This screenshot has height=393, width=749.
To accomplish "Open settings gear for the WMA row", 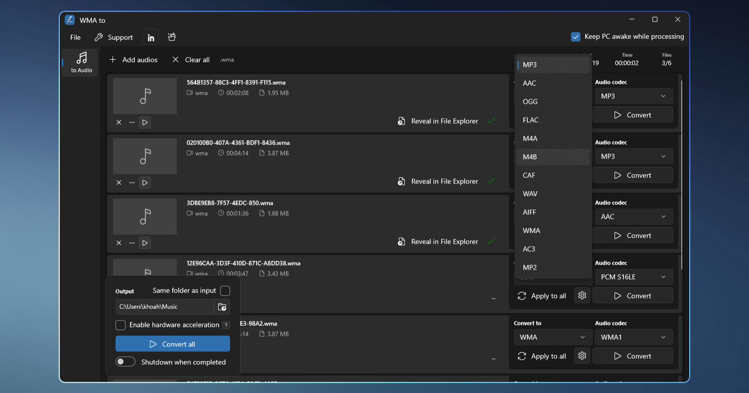I will pyautogui.click(x=582, y=356).
